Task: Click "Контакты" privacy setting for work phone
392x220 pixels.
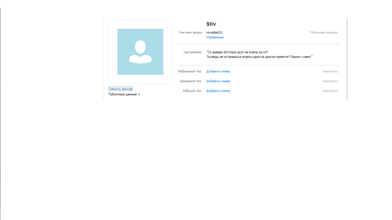Action: [330, 91]
